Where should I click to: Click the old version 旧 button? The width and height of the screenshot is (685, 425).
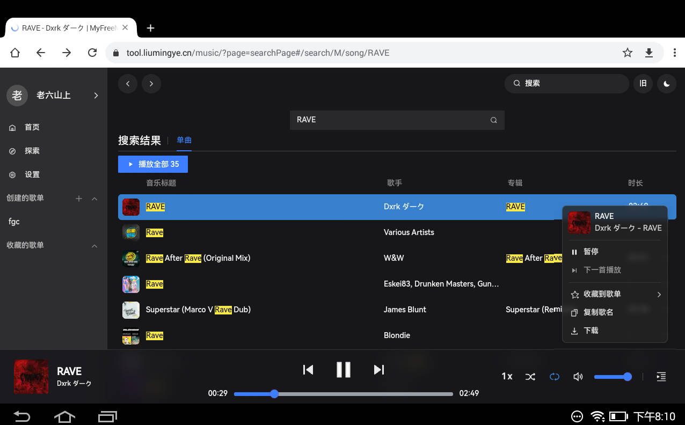(x=643, y=84)
